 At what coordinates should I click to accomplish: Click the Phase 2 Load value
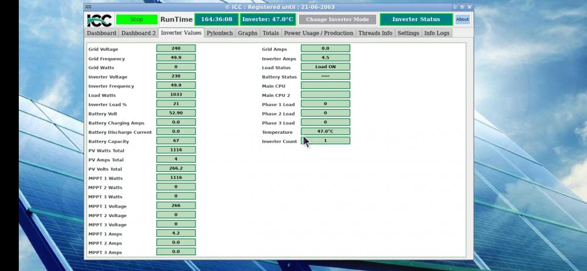tap(325, 113)
